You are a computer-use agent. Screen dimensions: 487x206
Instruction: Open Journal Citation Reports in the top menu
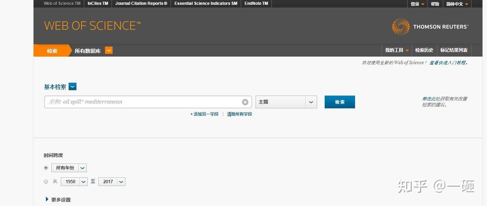click(x=141, y=4)
